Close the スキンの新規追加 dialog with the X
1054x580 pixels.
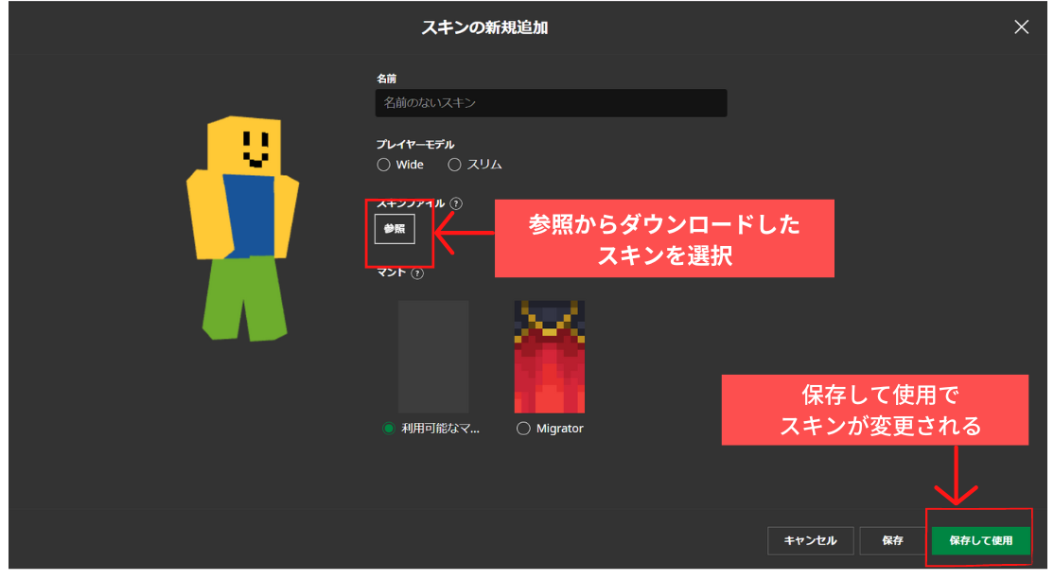point(1021,27)
